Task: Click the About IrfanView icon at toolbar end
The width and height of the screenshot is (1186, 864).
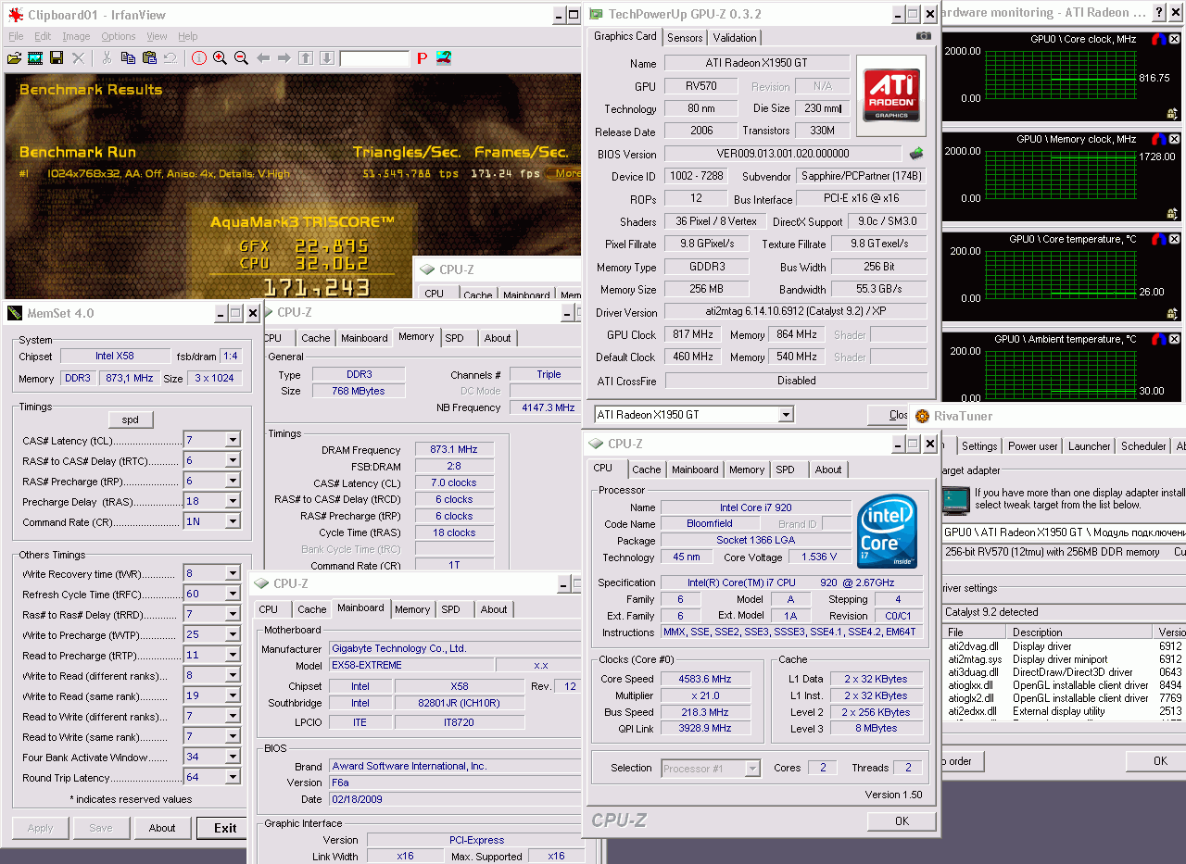Action: pyautogui.click(x=445, y=57)
